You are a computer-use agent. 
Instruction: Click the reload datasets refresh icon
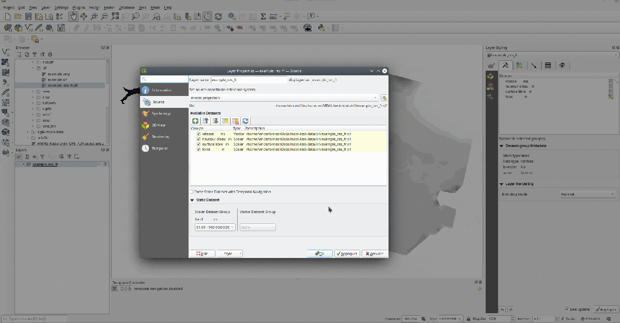click(245, 121)
